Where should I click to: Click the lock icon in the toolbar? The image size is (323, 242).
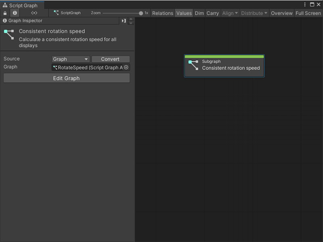point(5,13)
